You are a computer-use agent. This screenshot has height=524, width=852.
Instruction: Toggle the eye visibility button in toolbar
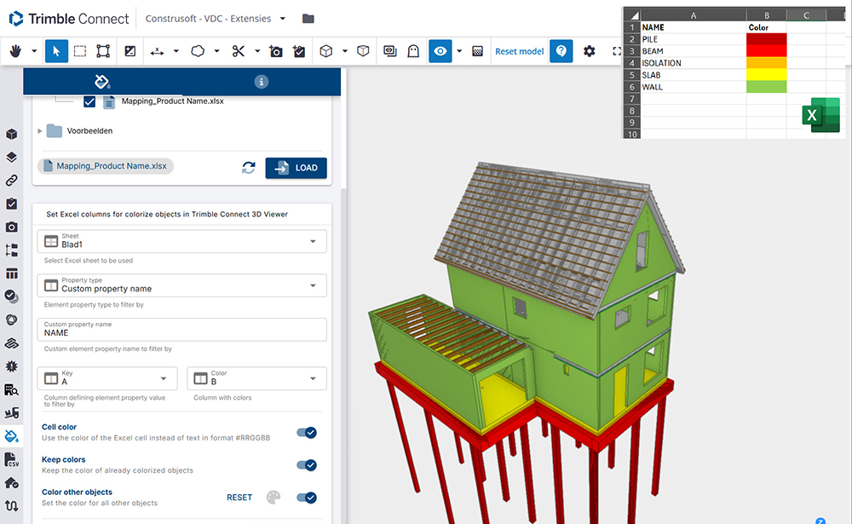[440, 51]
